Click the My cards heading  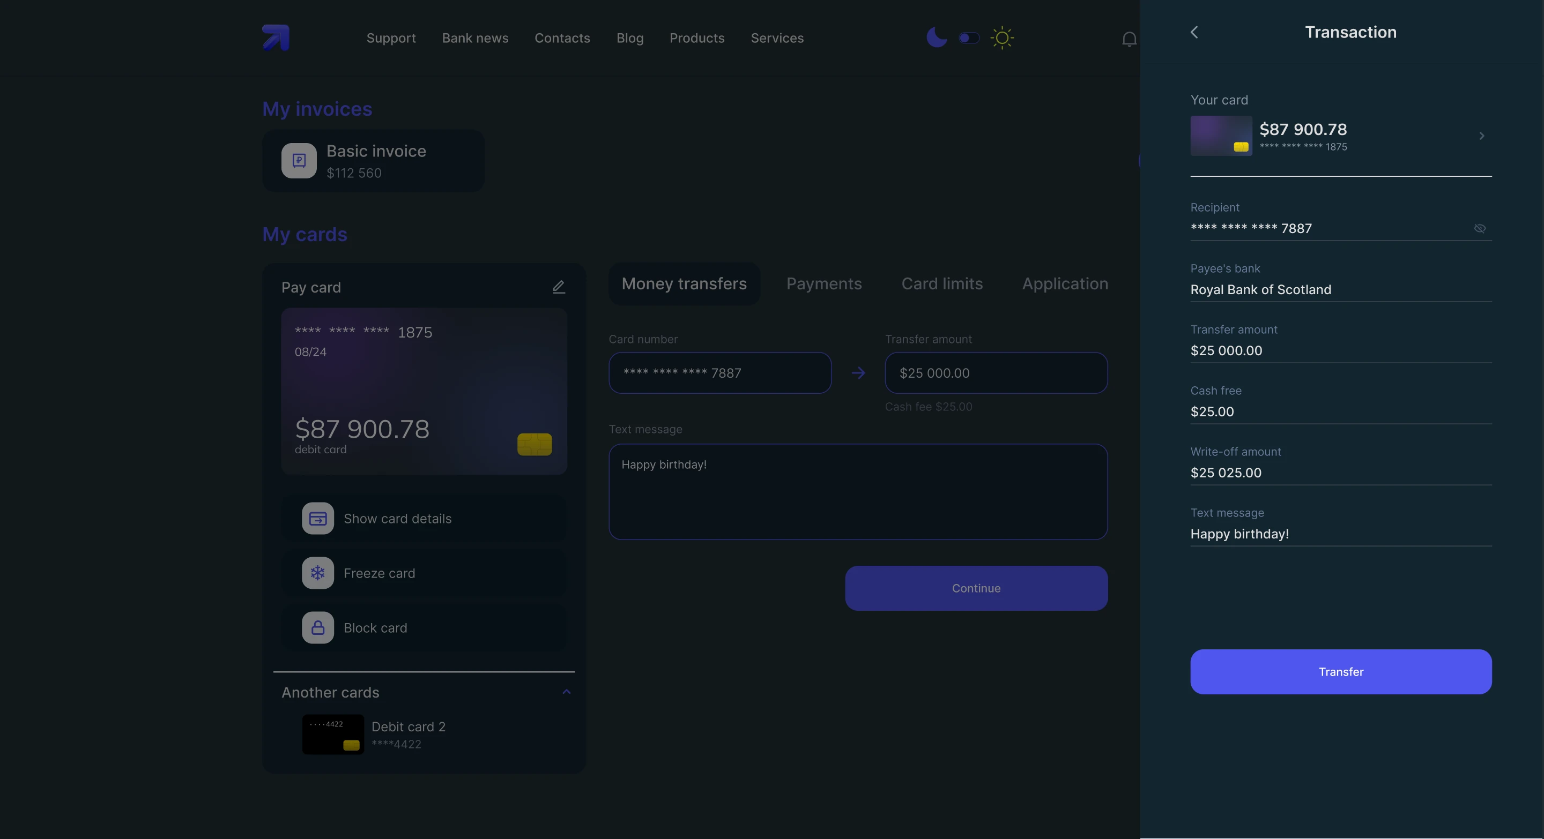coord(305,234)
